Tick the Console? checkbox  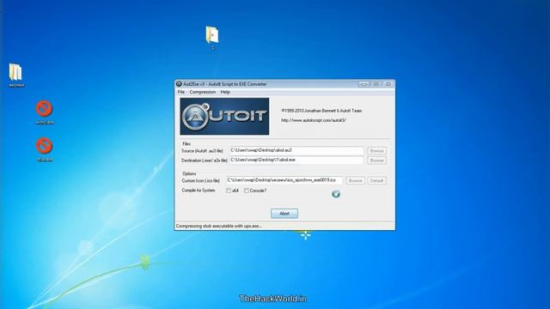tap(247, 191)
